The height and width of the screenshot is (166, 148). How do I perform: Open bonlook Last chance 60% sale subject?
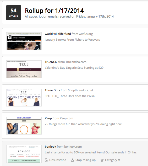click(x=91, y=152)
